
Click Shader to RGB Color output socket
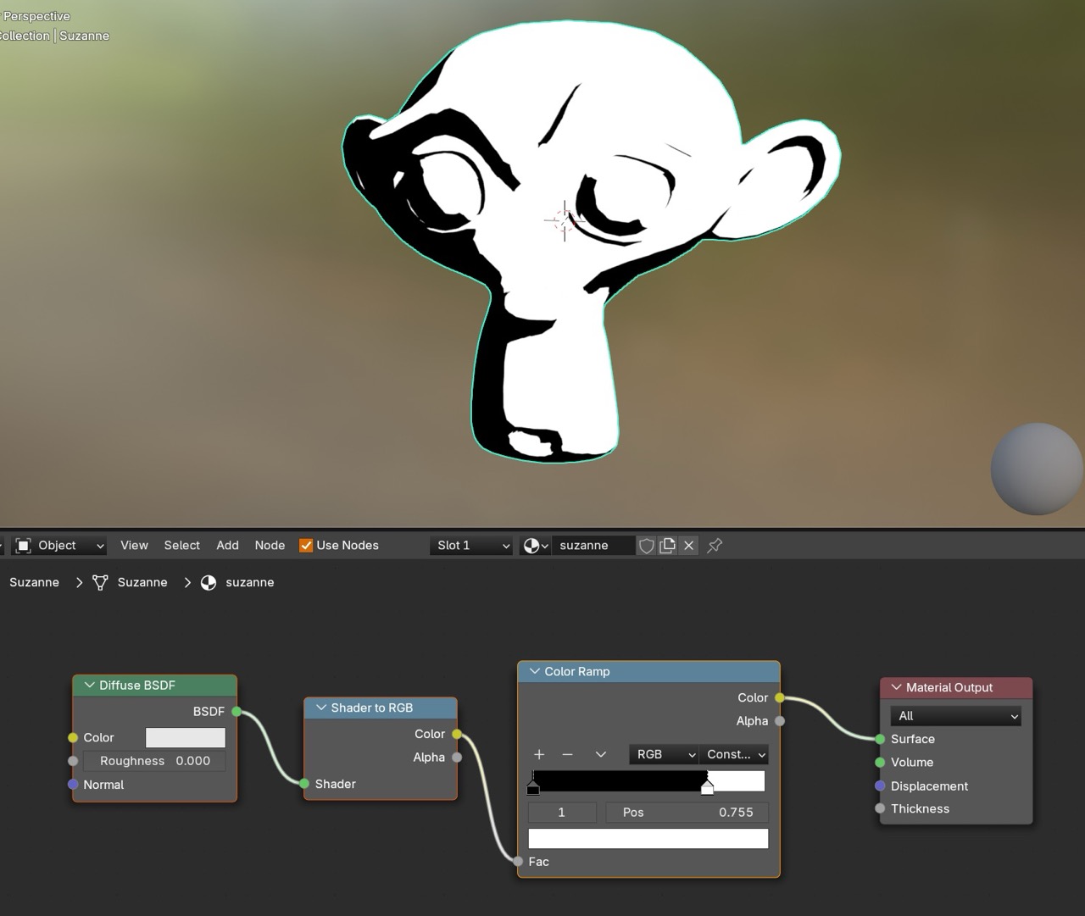(x=457, y=734)
